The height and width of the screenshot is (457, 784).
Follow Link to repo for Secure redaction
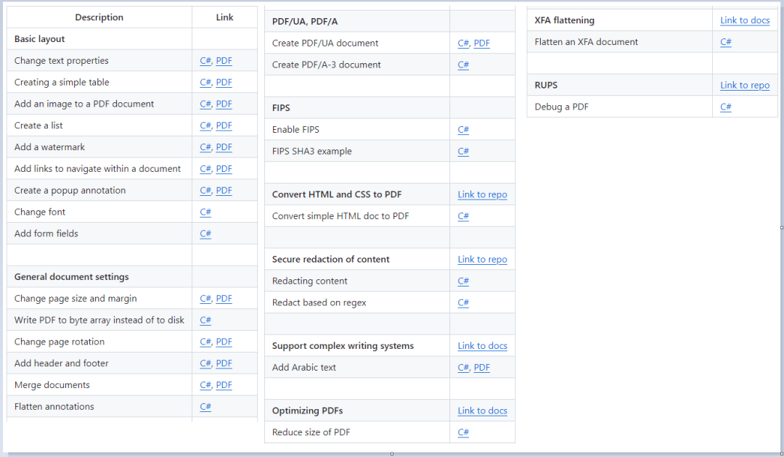(x=483, y=259)
